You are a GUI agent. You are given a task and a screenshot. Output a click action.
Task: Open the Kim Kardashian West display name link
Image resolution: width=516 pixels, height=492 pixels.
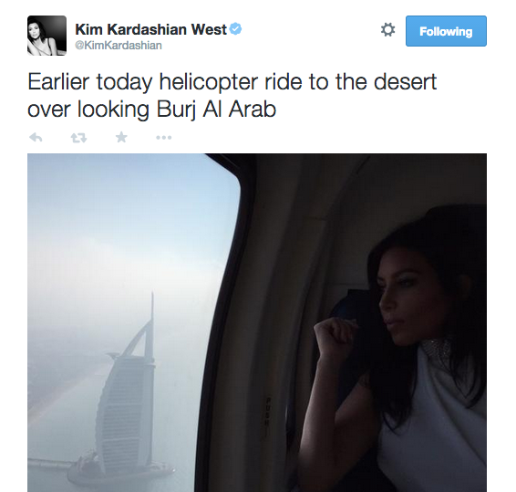(151, 29)
